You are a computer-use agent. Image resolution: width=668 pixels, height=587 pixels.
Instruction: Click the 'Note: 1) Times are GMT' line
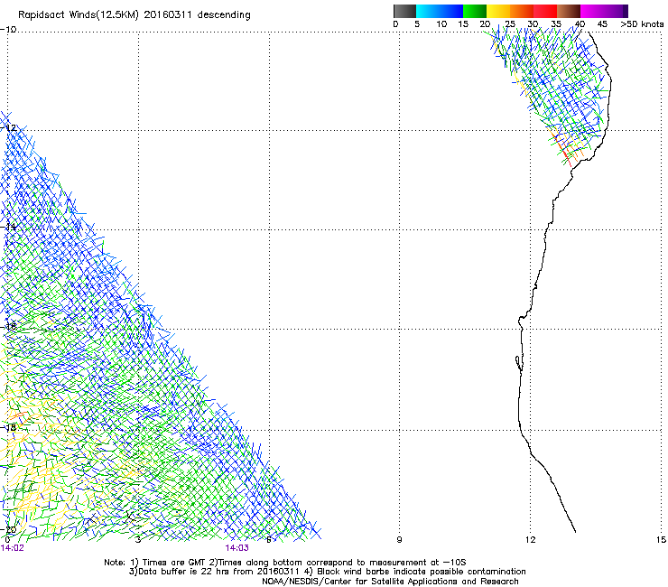click(285, 563)
